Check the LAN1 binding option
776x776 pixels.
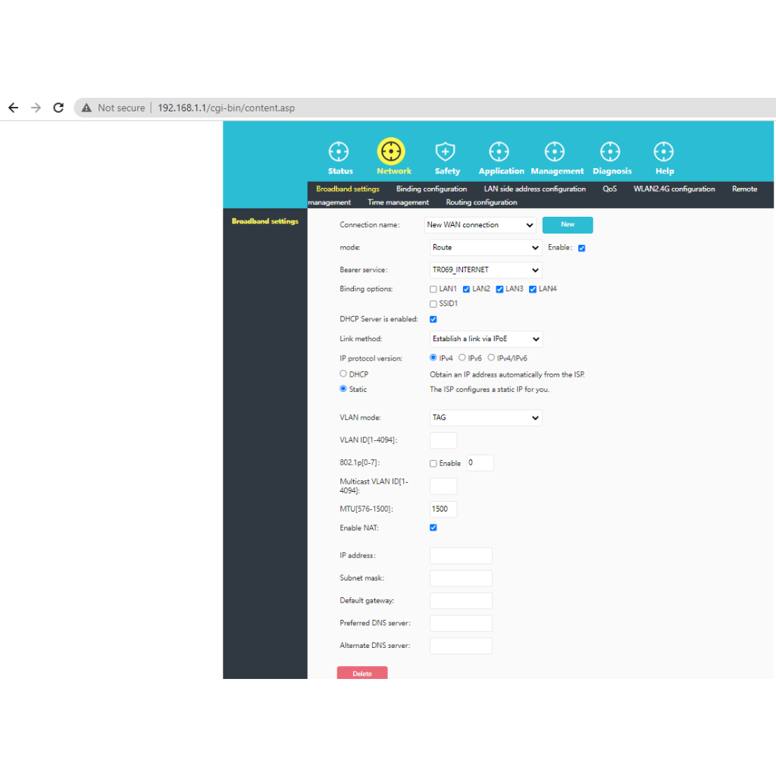pos(433,289)
